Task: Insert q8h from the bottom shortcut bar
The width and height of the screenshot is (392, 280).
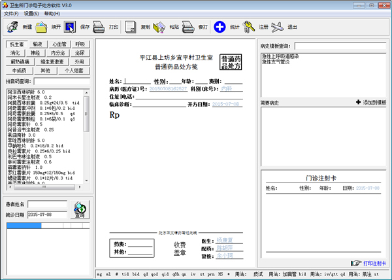Action: pos(176,274)
